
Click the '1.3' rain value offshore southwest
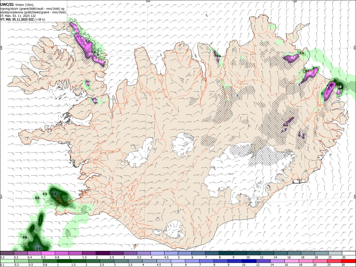point(33,228)
